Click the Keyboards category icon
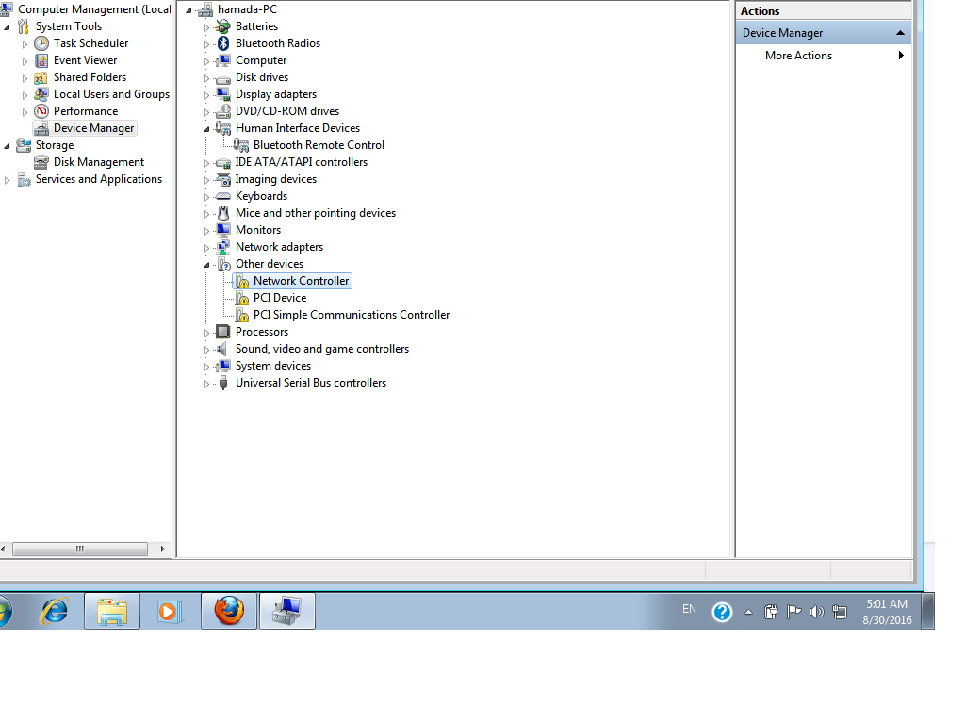The height and width of the screenshot is (724, 965). [222, 196]
